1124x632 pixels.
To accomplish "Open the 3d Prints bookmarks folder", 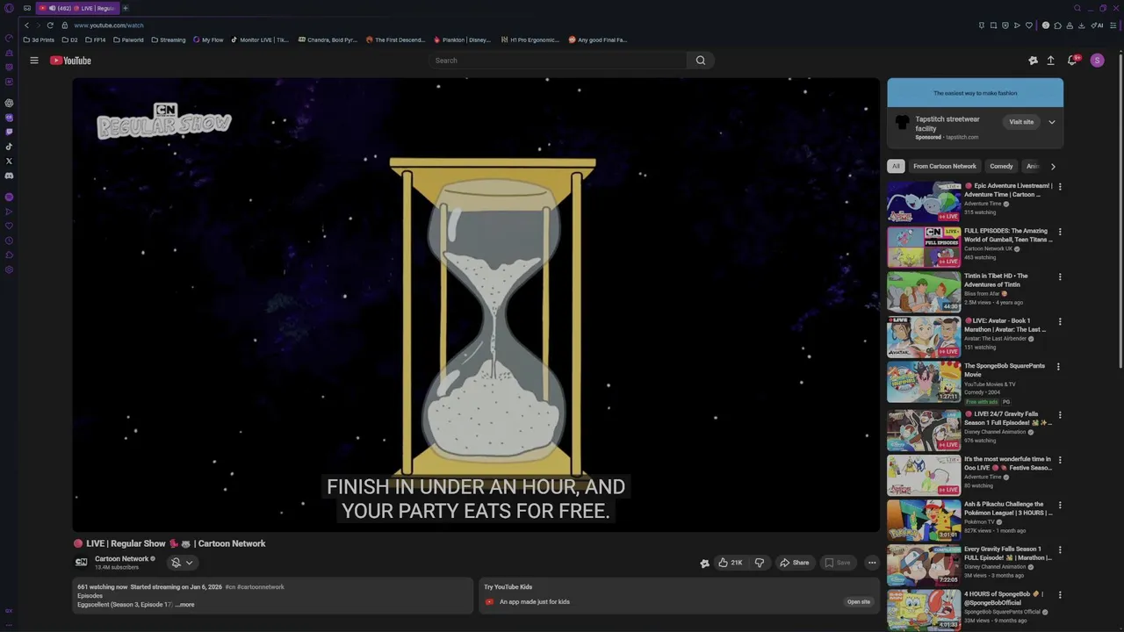I will coord(39,39).
